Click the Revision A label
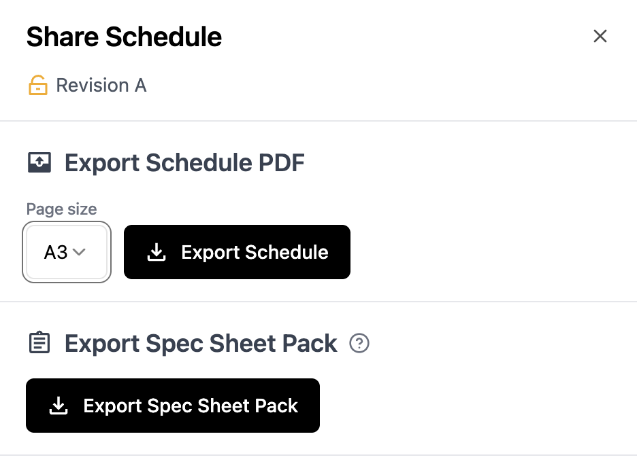Screen dimensions: 637x466 [101, 86]
